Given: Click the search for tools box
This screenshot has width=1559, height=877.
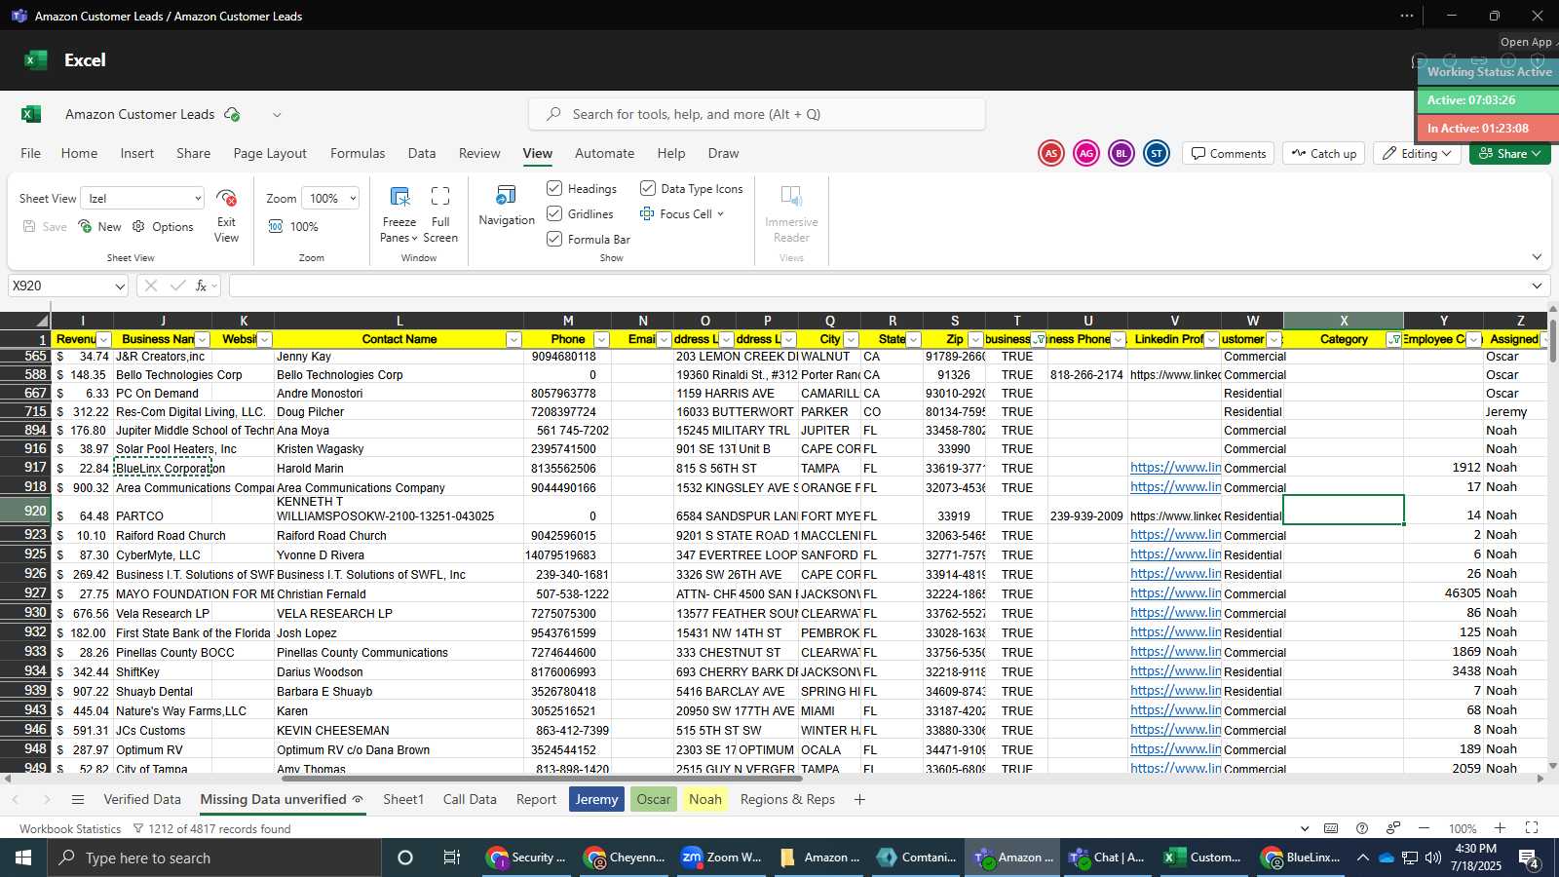Looking at the screenshot, I should (757, 114).
